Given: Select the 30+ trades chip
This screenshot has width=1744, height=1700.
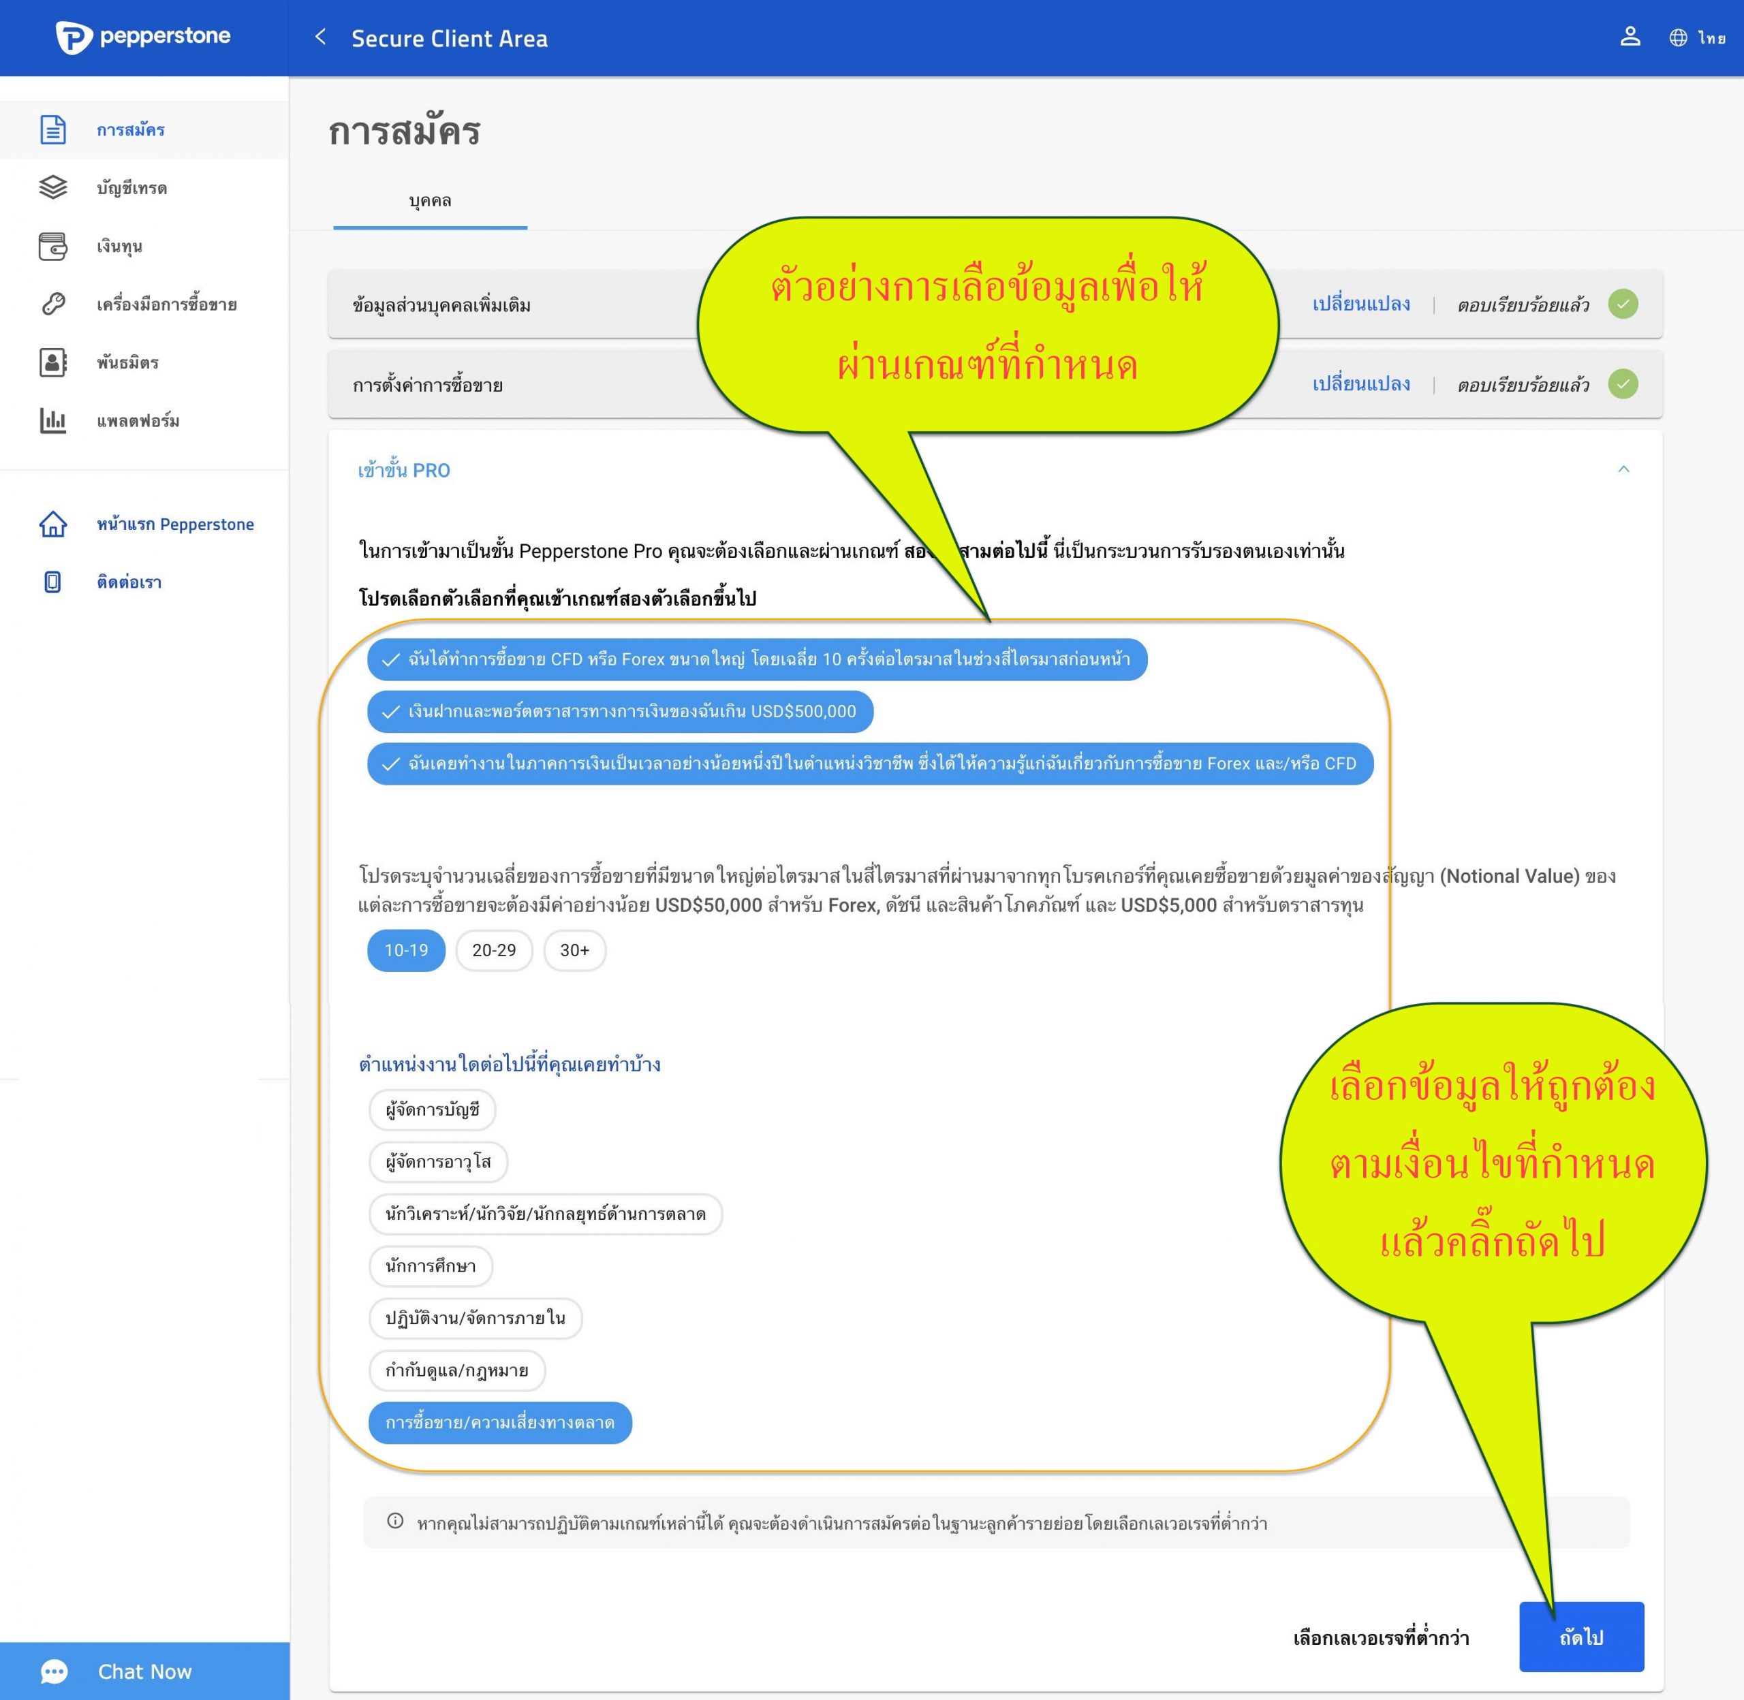Looking at the screenshot, I should click(x=574, y=950).
